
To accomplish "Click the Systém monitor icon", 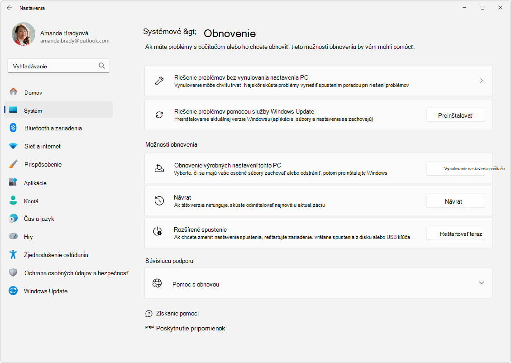I will 13,110.
